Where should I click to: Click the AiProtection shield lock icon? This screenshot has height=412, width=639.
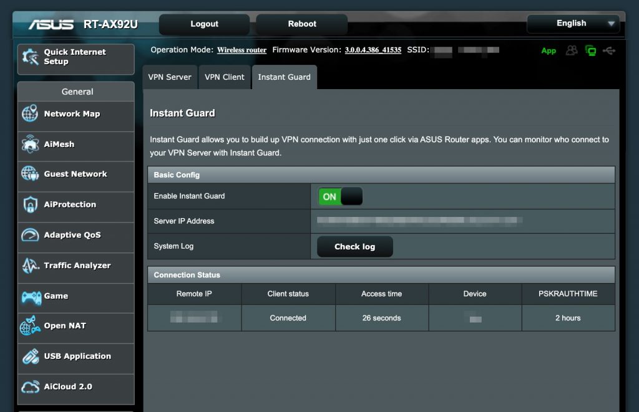31,204
